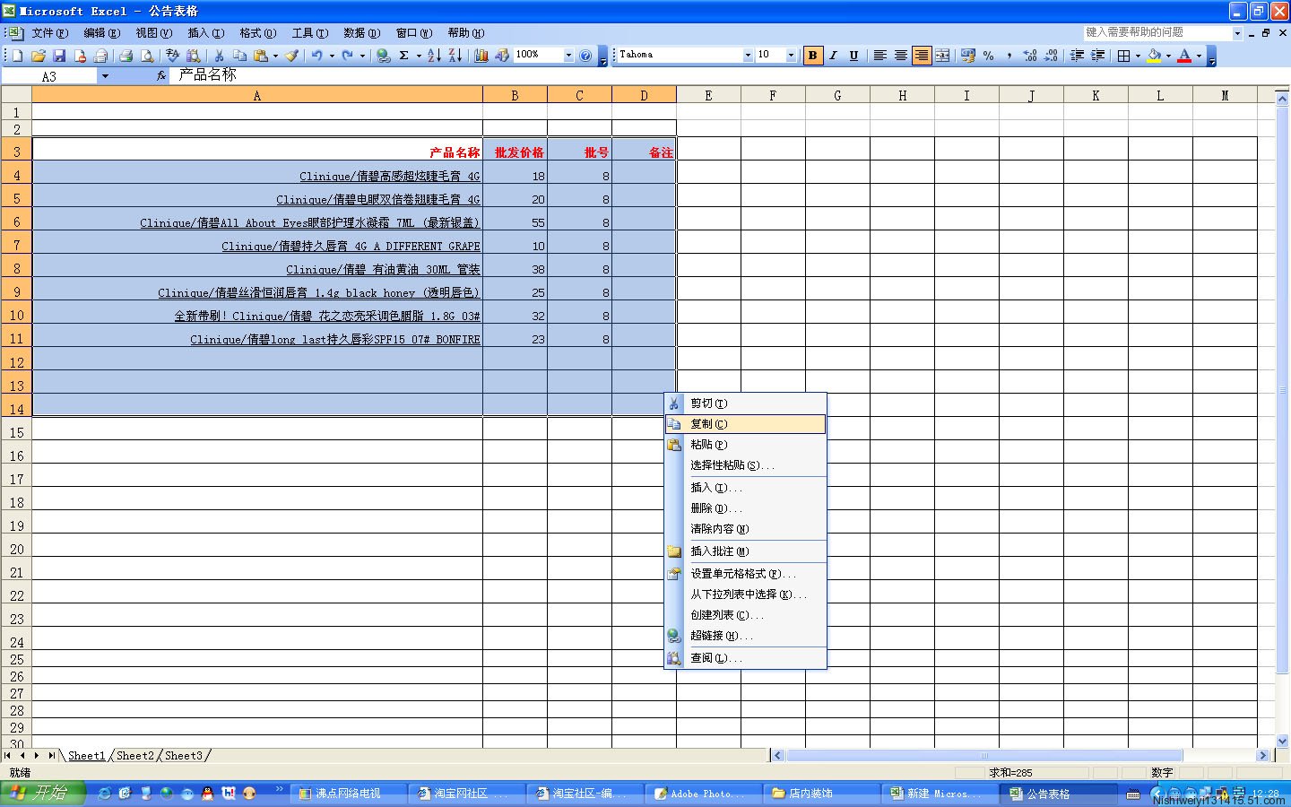This screenshot has height=807, width=1291.
Task: Toggle Bold formatting button
Action: point(812,56)
